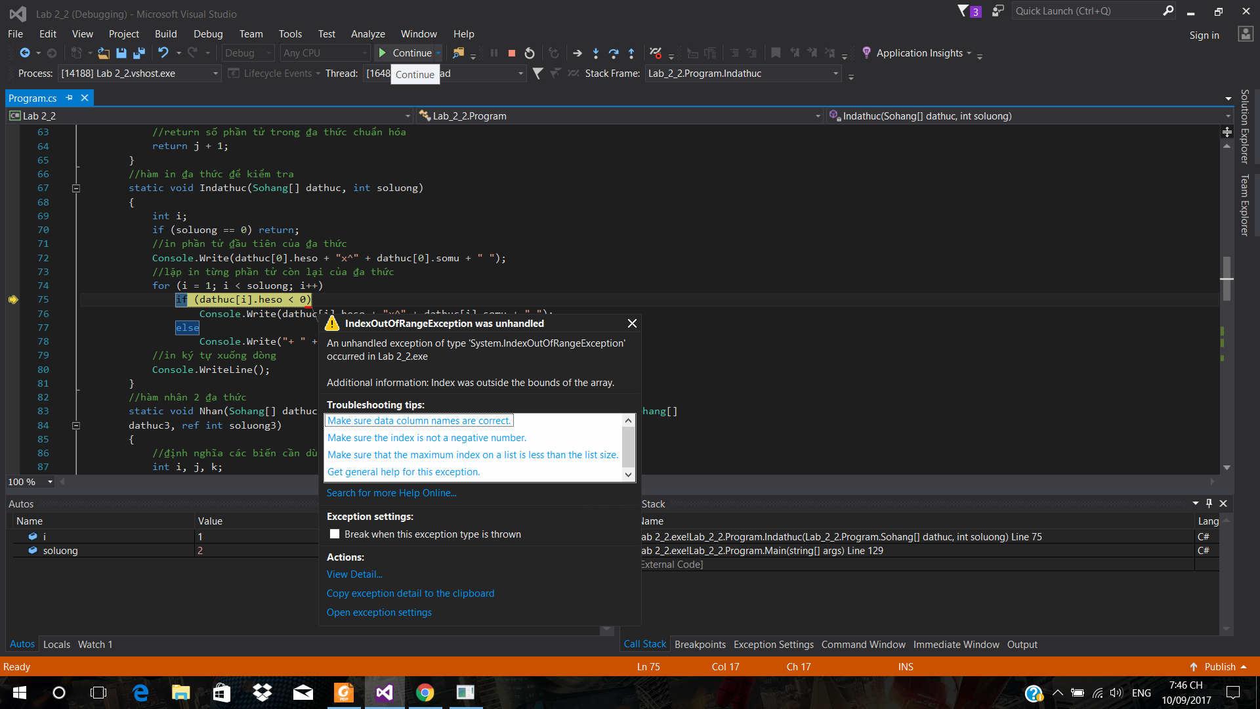Click the Open File folder icon
The height and width of the screenshot is (709, 1260).
coord(104,53)
